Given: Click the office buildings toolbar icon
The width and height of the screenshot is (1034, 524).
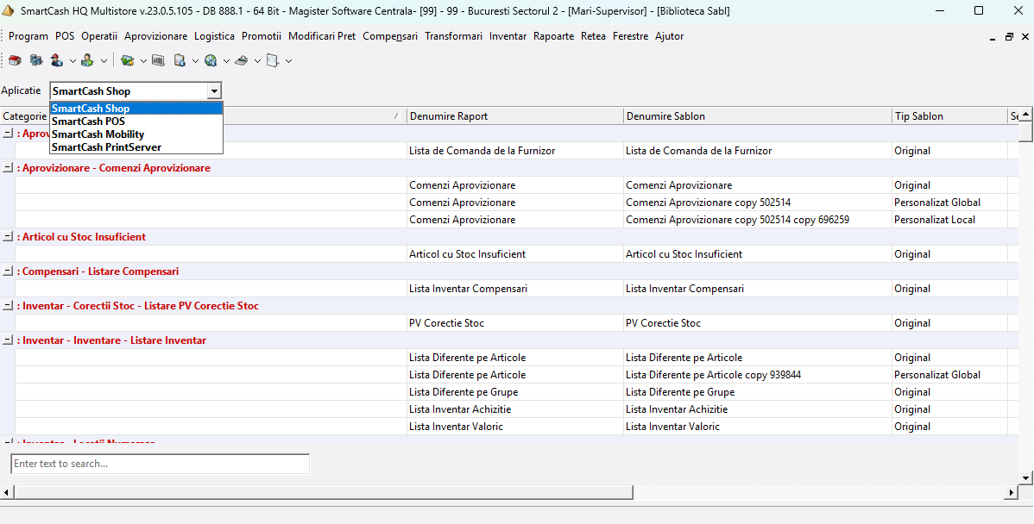Looking at the screenshot, I should [36, 60].
